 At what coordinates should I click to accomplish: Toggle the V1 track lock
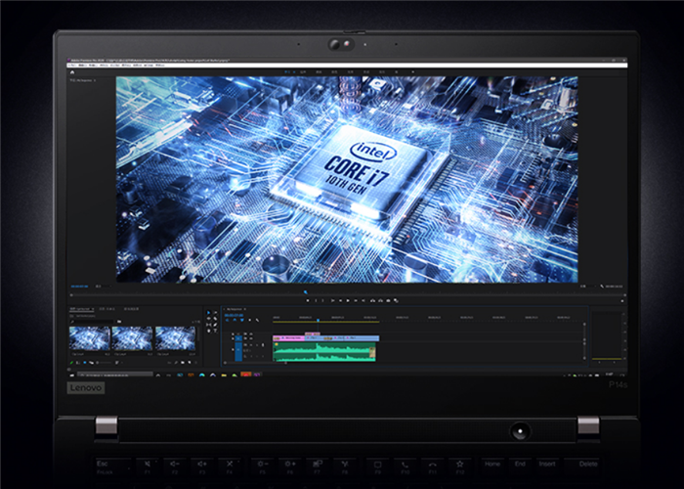(233, 338)
